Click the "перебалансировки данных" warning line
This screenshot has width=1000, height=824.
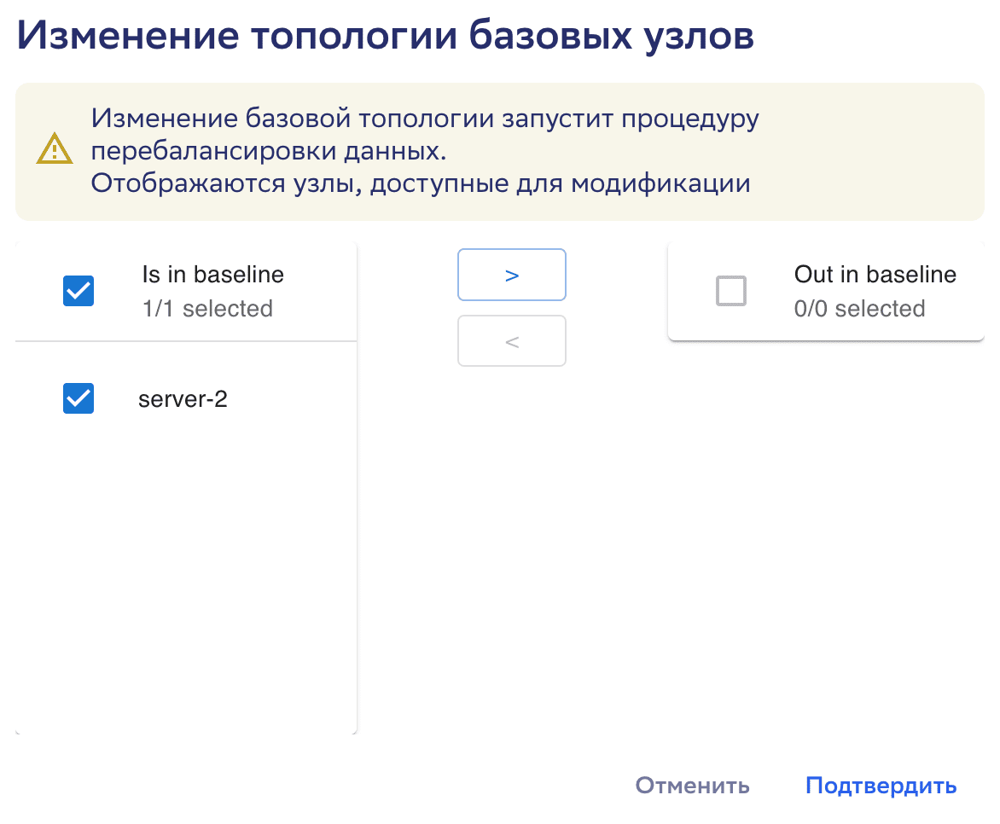[269, 151]
